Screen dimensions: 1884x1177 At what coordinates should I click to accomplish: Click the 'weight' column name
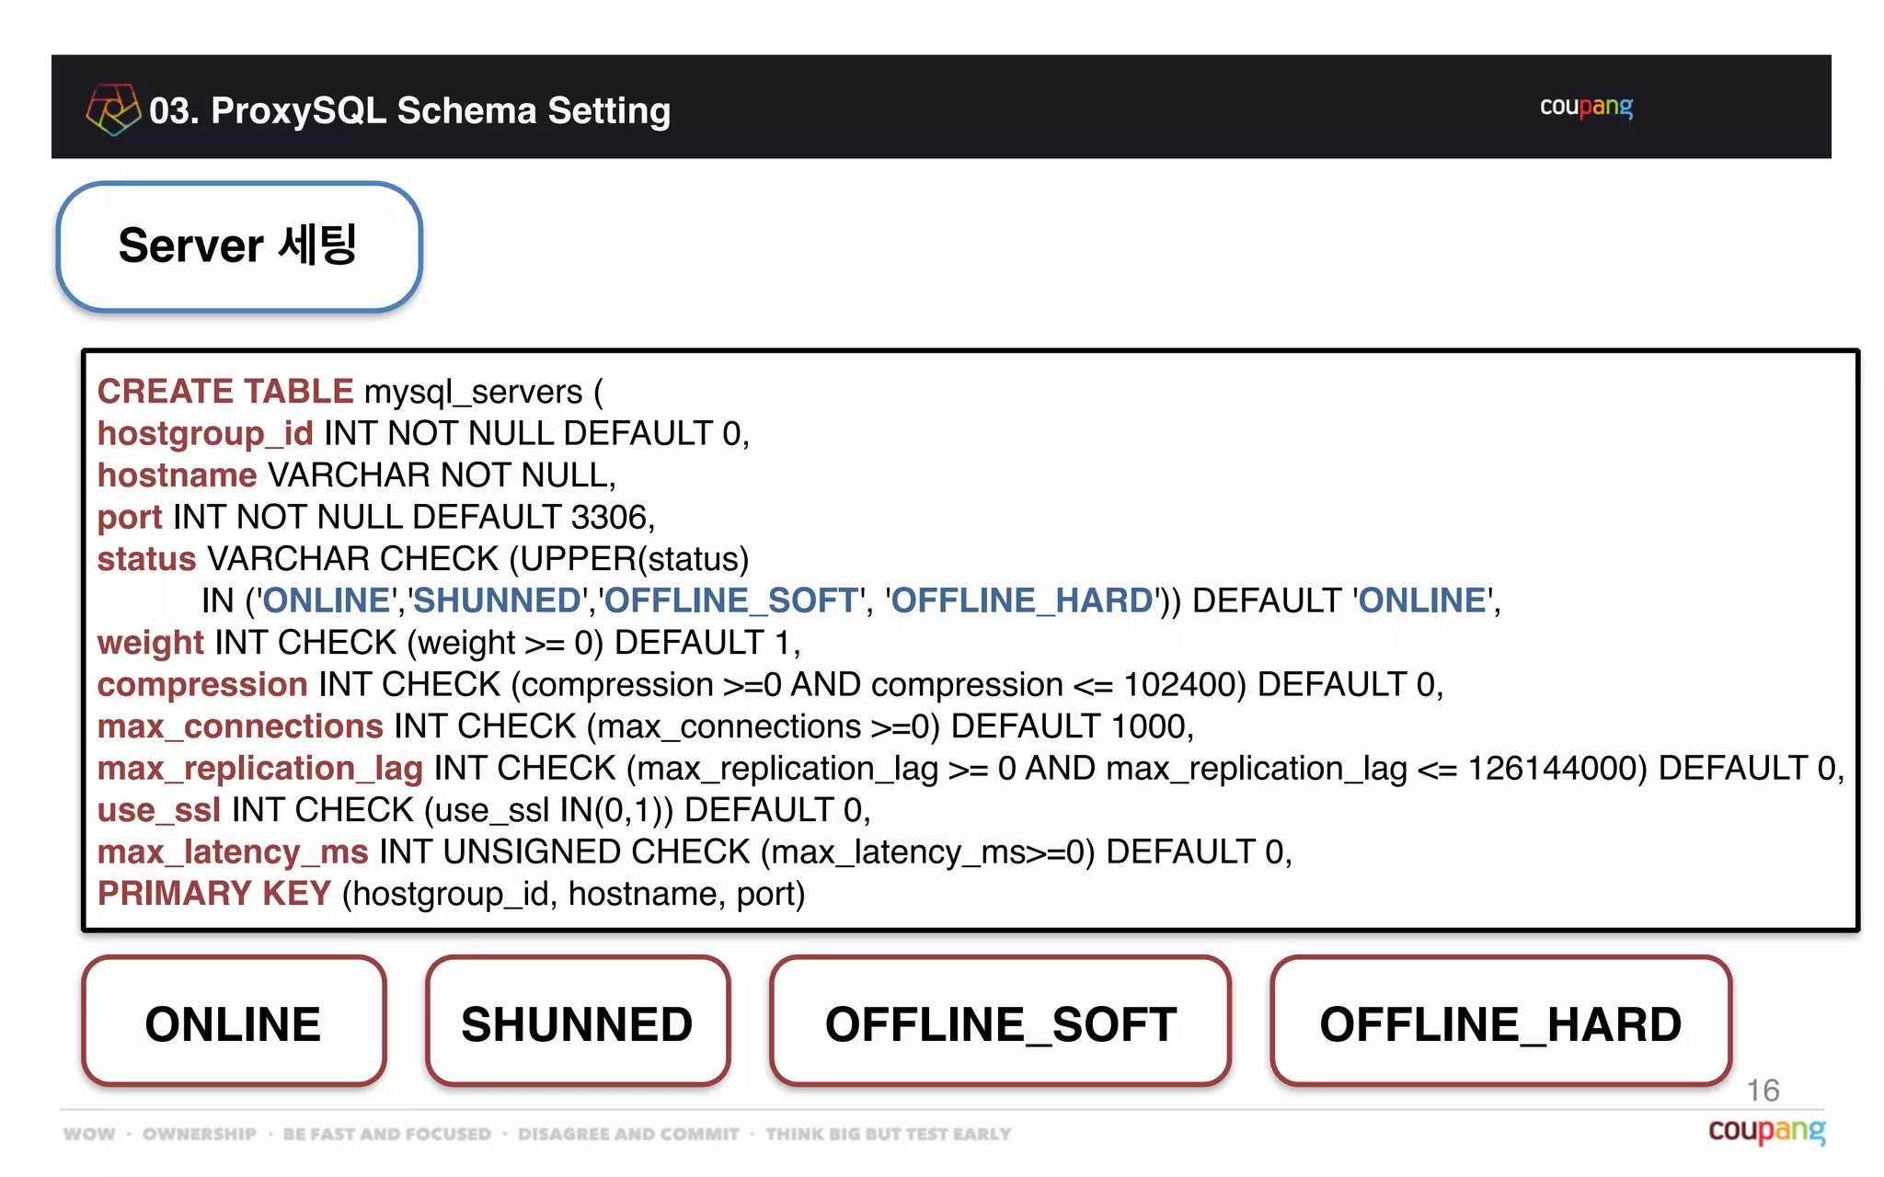[x=151, y=644]
